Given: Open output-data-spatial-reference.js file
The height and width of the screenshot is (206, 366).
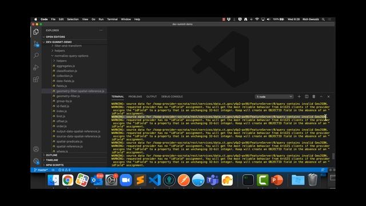Looking at the screenshot, I should pyautogui.click(x=78, y=131).
